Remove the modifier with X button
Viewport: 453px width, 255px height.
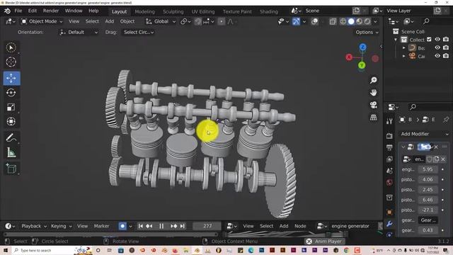coord(436,147)
